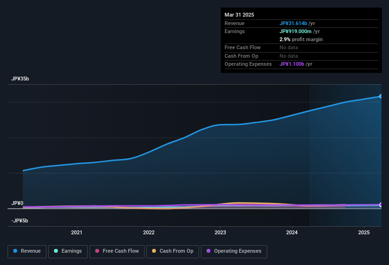
Task: Click the orange Cash From Op dot
Action: point(154,251)
